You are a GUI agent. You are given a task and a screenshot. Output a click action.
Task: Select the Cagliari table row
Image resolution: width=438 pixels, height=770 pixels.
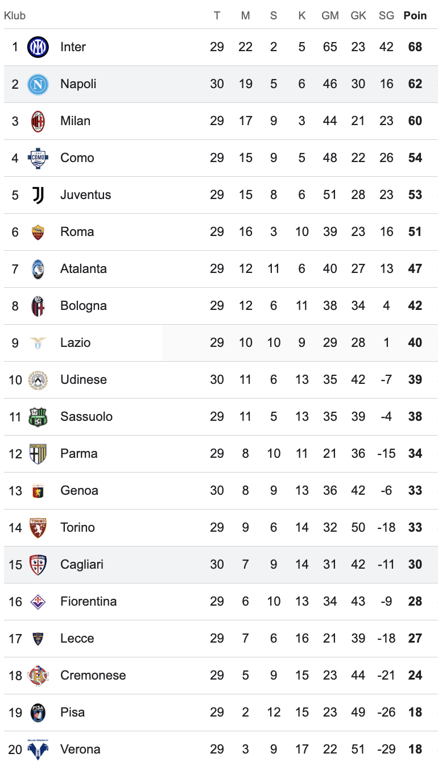tap(221, 565)
